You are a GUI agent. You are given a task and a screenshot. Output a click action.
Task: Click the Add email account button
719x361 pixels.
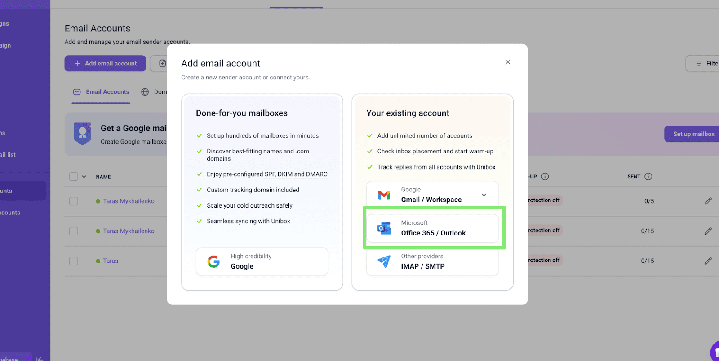click(x=105, y=64)
